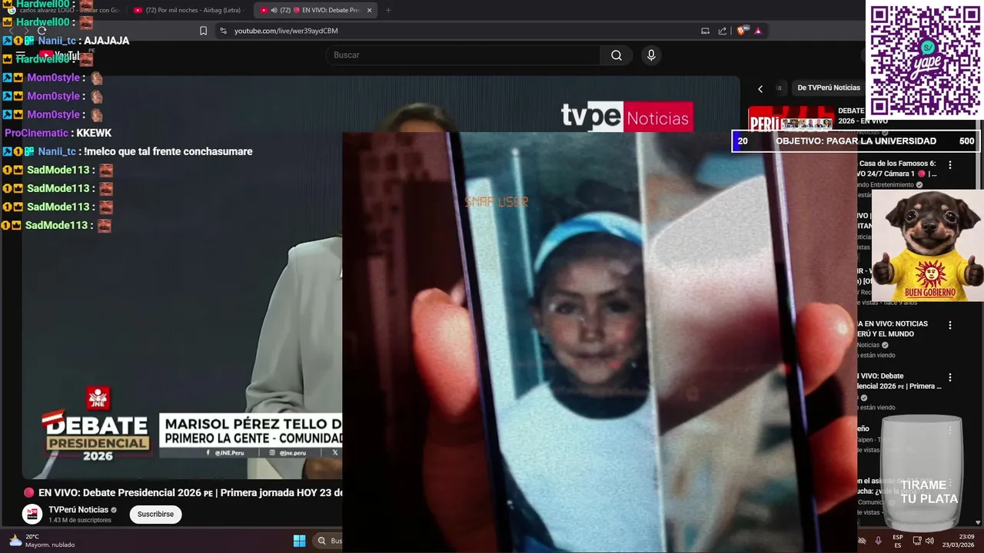Viewport: 984px width, 553px height.
Task: Click '1.43 M de suscriptores' text
Action: coord(80,521)
